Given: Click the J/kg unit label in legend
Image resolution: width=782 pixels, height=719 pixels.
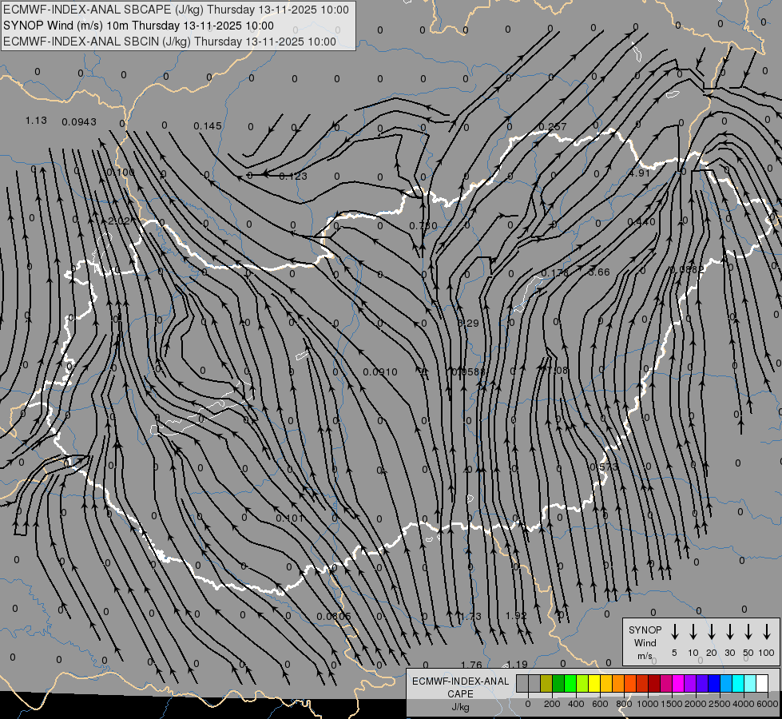Looking at the screenshot, I should 460,707.
